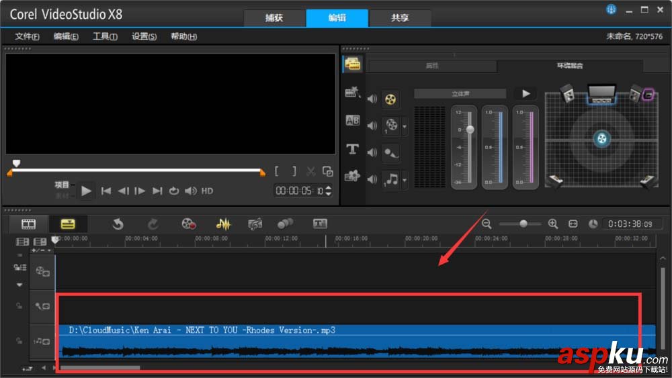
Task: Click the globe icon in title bar
Action: (x=611, y=9)
